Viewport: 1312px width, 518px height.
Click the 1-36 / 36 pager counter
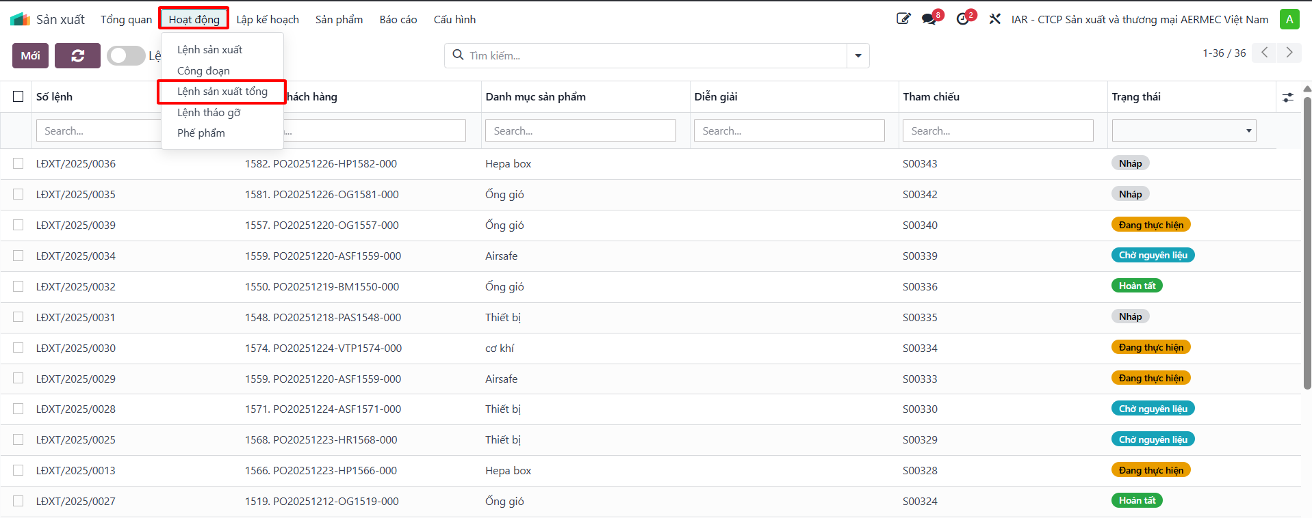tap(1224, 53)
